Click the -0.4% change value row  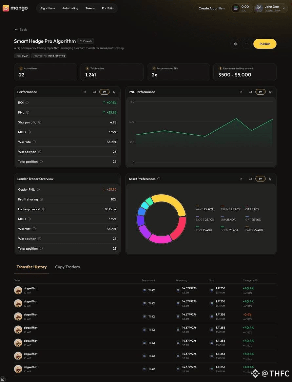(247, 315)
